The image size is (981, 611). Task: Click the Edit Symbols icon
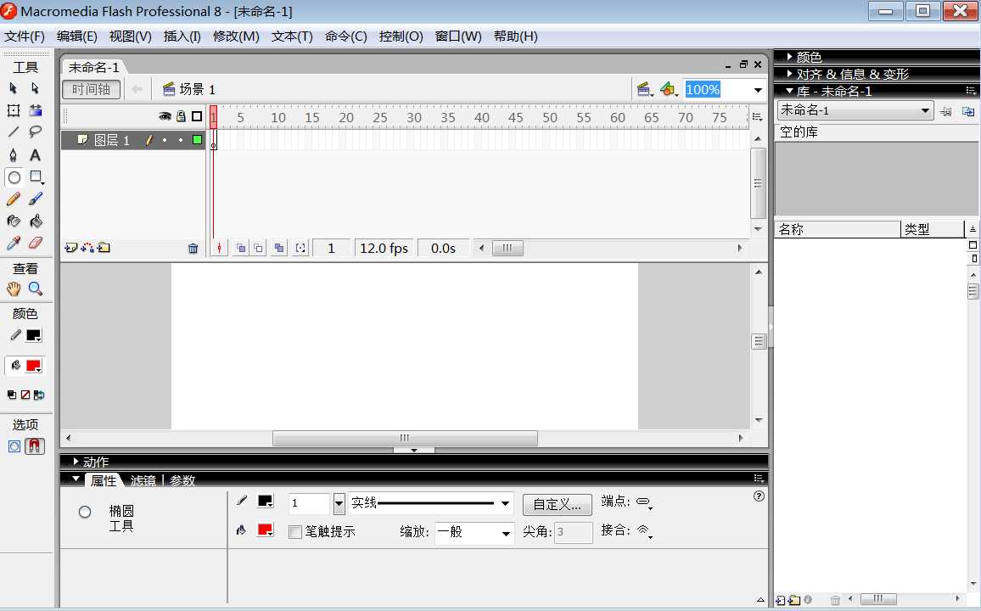tap(668, 89)
